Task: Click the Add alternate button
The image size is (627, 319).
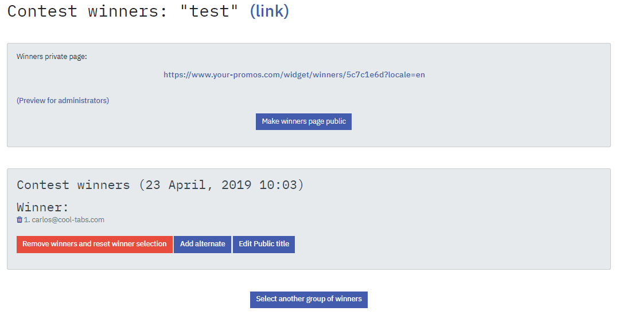Action: pyautogui.click(x=202, y=244)
